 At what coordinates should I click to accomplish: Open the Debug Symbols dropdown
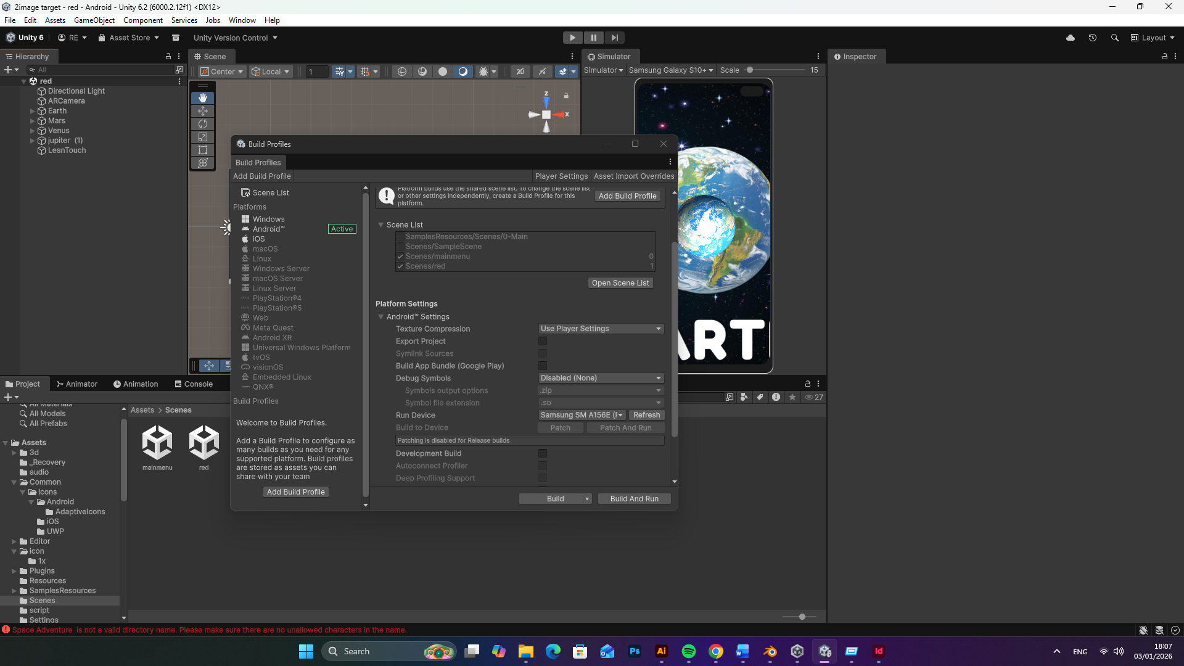pos(600,378)
